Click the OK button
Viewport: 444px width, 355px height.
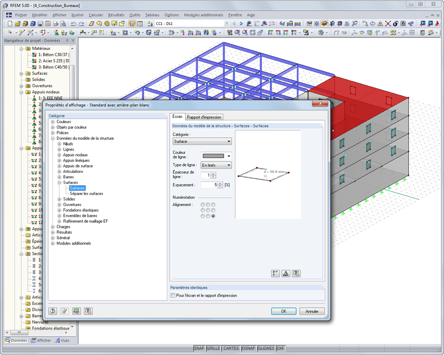284,311
